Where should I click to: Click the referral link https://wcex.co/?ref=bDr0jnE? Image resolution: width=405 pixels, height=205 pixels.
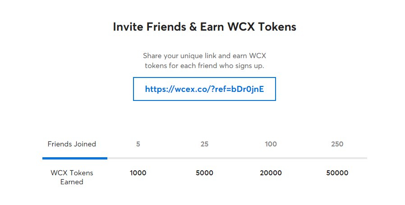pos(204,89)
